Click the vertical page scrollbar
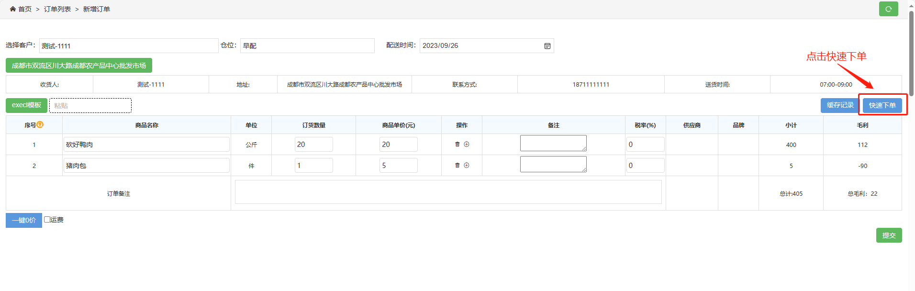 [911, 53]
